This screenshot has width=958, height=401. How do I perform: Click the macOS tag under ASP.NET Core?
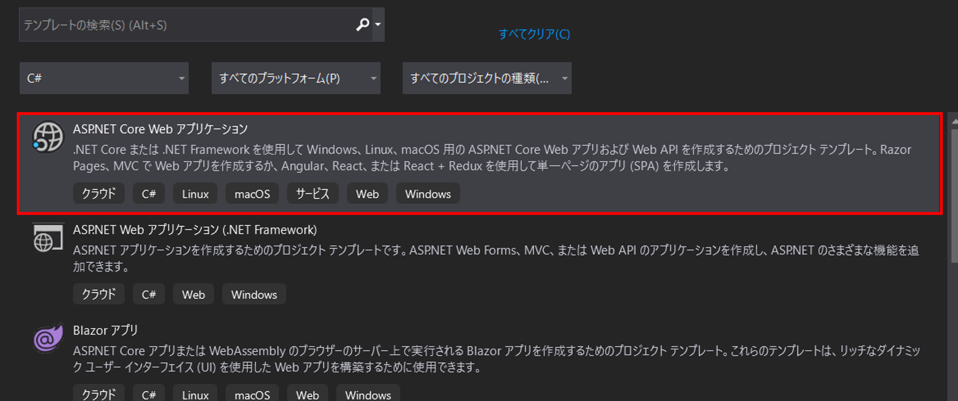coord(252,193)
